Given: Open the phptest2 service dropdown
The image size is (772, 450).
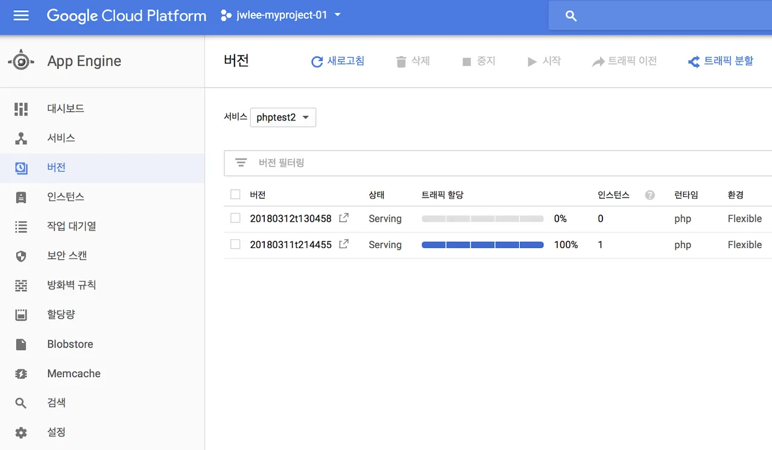Looking at the screenshot, I should click(x=283, y=117).
